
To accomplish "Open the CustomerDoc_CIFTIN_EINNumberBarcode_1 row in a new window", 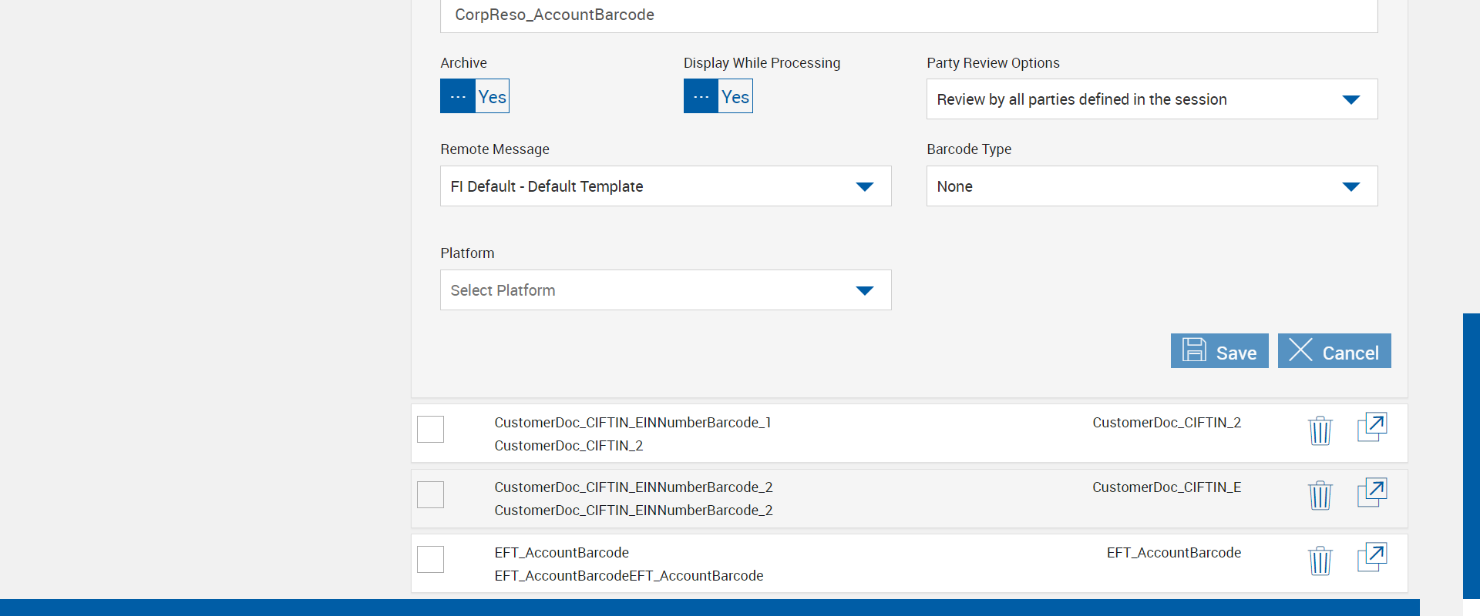I will tap(1371, 427).
